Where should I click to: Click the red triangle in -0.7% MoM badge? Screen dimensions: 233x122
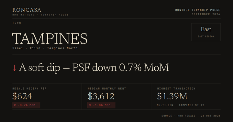point(15,105)
